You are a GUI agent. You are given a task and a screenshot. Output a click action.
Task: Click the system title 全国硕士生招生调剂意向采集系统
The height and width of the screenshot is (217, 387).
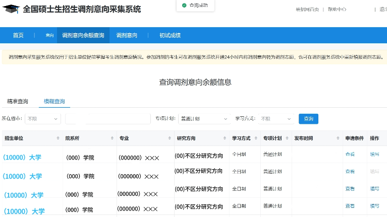[x=82, y=9]
